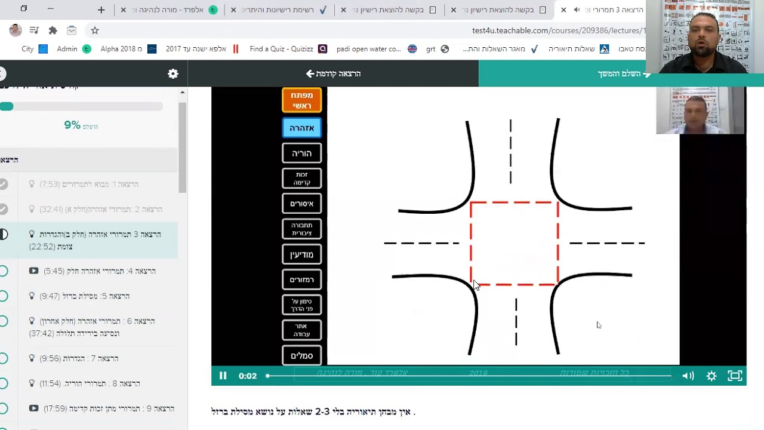The height and width of the screenshot is (430, 764).
Task: Go to previous lecture 'הרצאה קודמת'
Action: pos(333,73)
